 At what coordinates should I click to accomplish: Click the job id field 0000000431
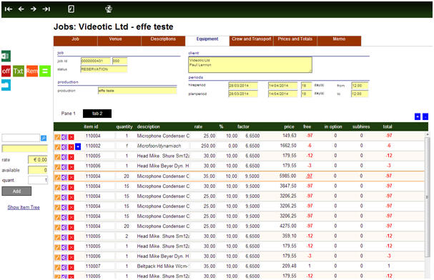click(x=96, y=61)
